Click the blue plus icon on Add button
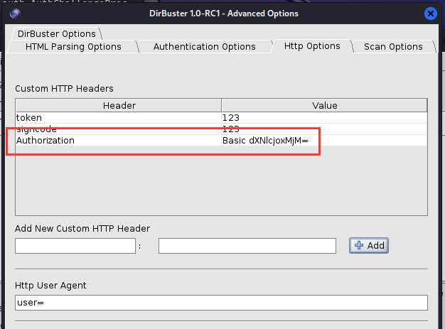 pyautogui.click(x=359, y=245)
